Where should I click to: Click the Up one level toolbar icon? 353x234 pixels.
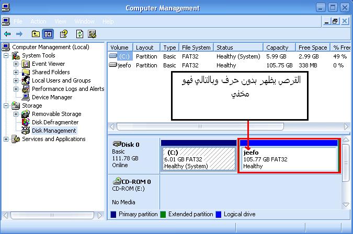(x=35, y=34)
